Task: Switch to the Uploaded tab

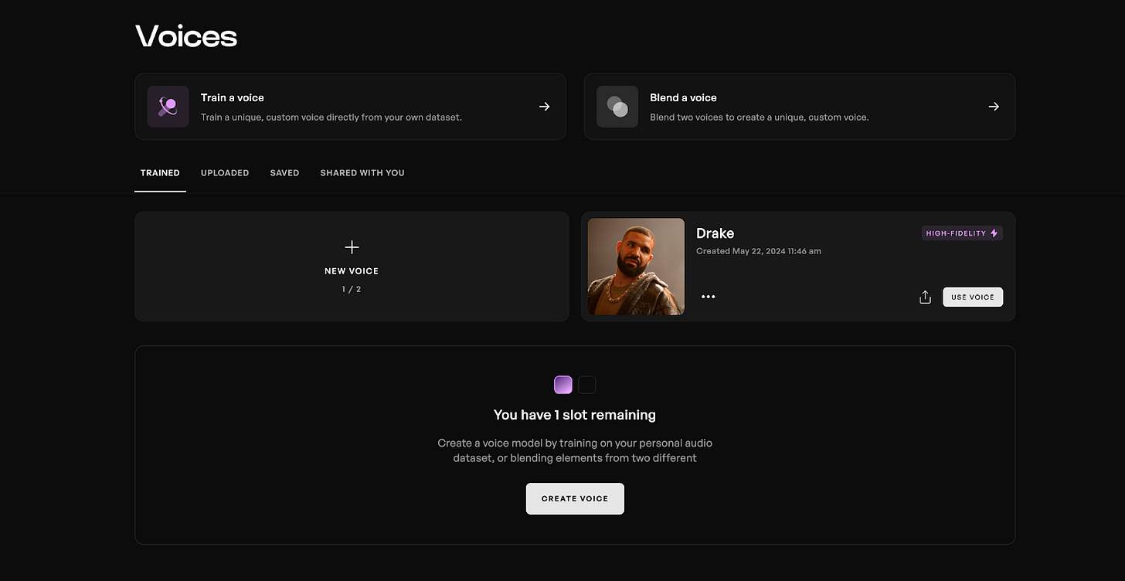Action: 225,173
